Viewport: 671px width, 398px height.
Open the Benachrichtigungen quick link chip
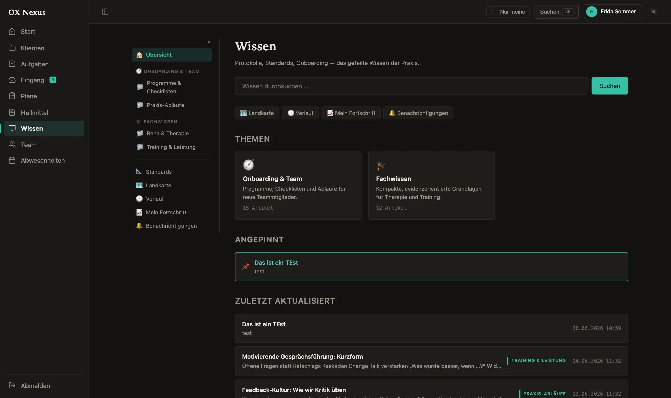418,113
